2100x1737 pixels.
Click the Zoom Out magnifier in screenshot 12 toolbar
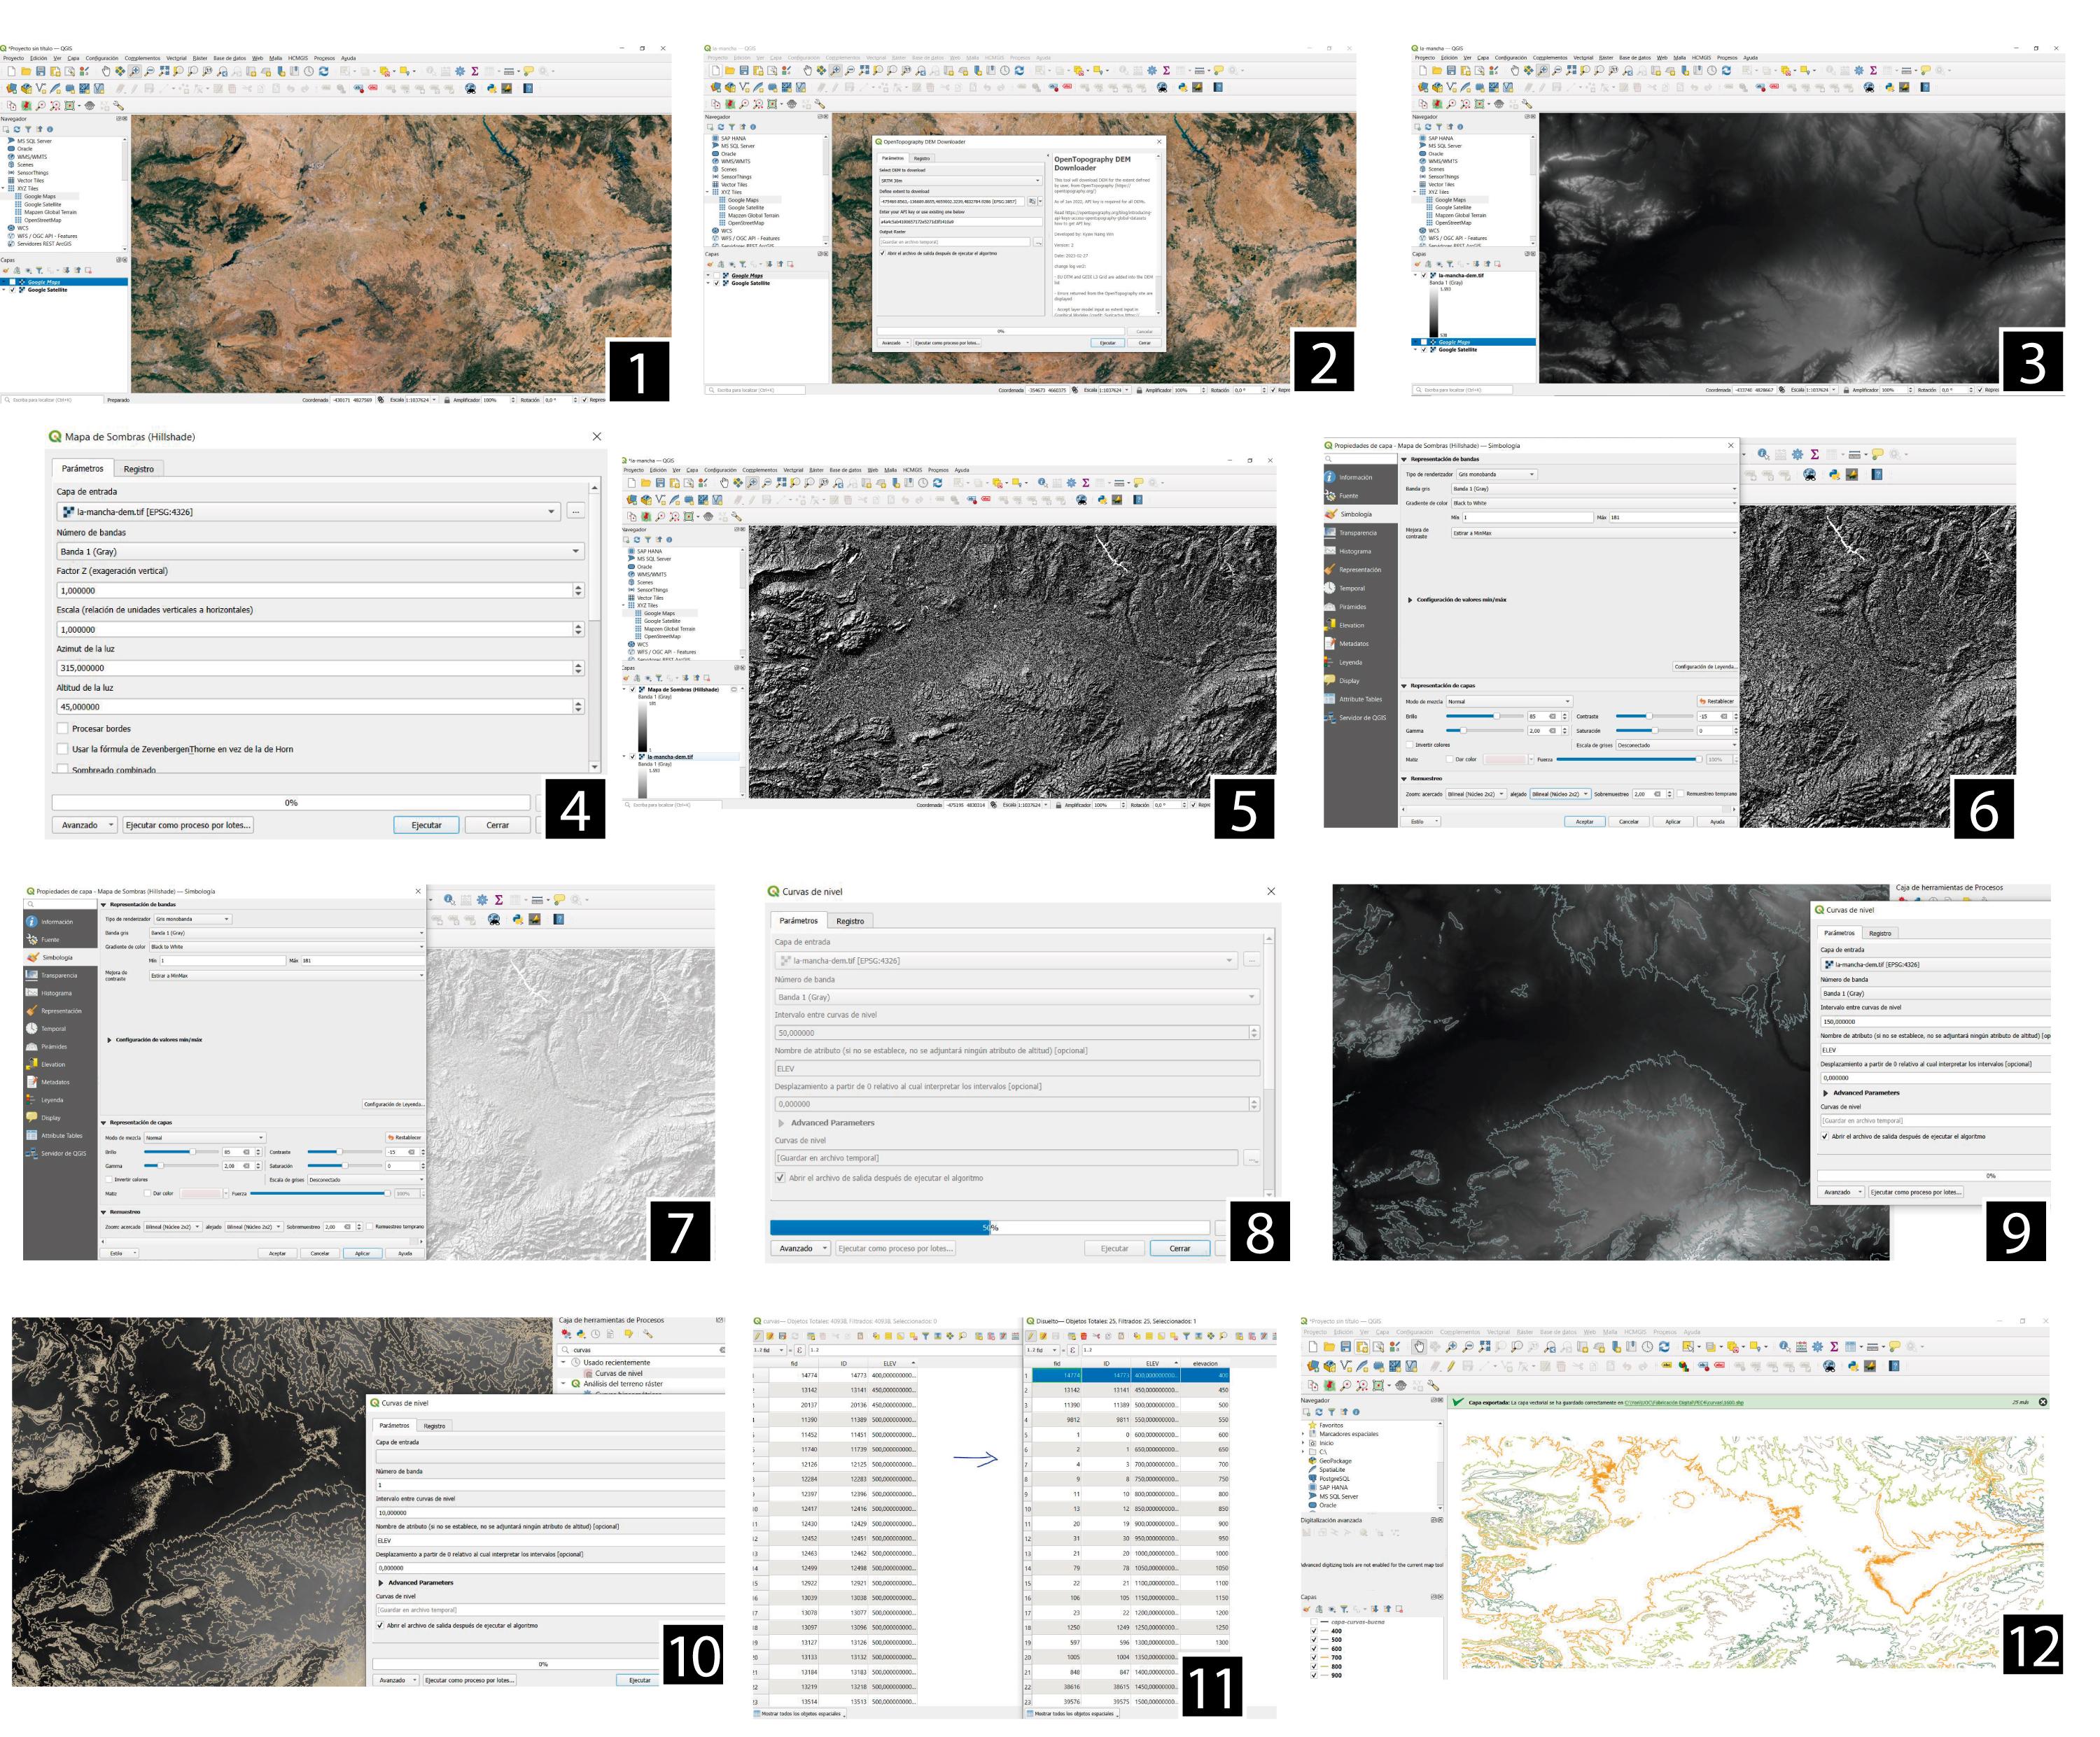point(1468,1346)
